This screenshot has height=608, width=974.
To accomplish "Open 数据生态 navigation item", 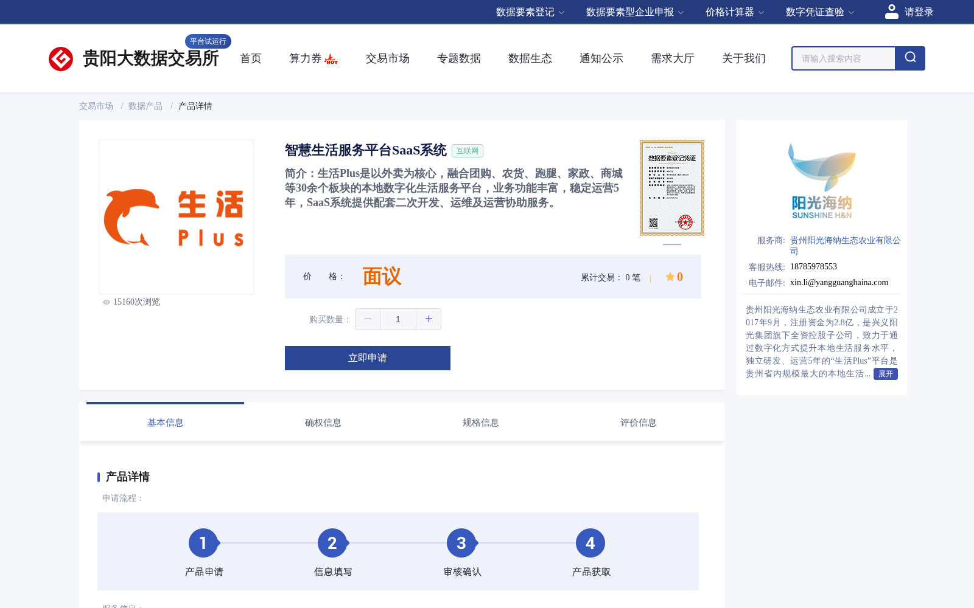I will tap(530, 58).
